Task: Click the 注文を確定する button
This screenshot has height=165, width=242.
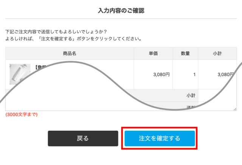Action: pyautogui.click(x=160, y=138)
